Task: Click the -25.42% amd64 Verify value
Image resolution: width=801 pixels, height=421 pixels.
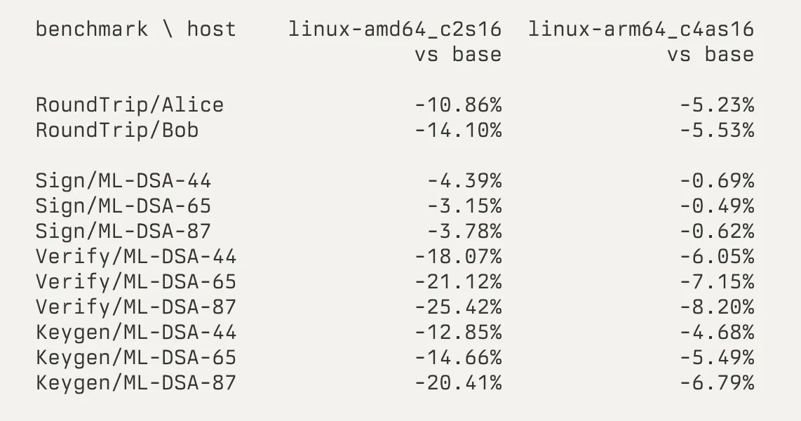Action: 458,307
